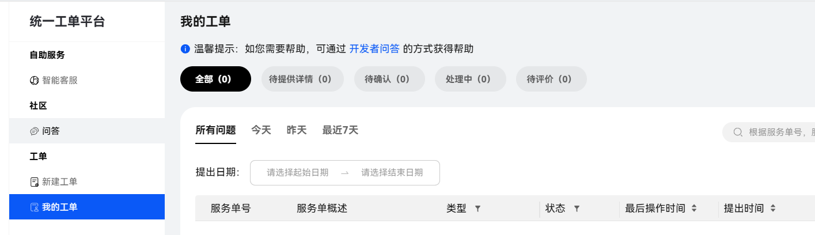Open the 开发者问答 link

[x=374, y=49]
